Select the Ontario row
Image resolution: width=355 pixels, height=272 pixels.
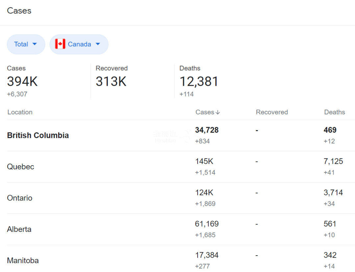(x=20, y=198)
